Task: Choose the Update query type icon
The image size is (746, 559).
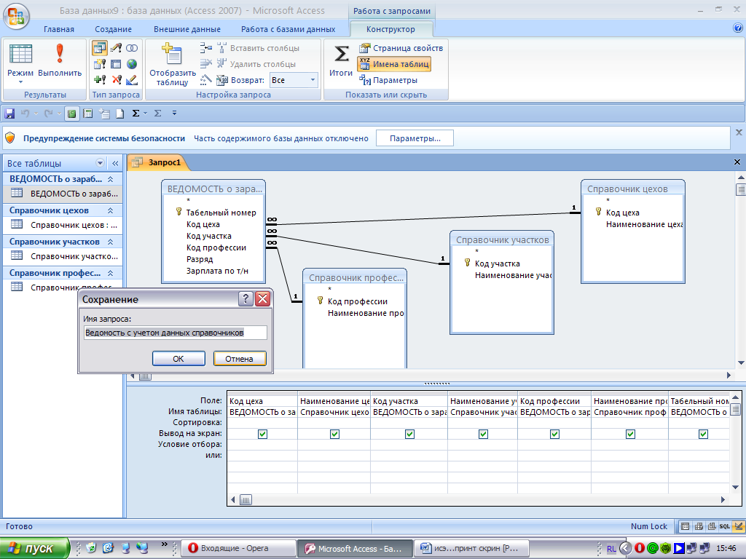Action: coord(116,47)
